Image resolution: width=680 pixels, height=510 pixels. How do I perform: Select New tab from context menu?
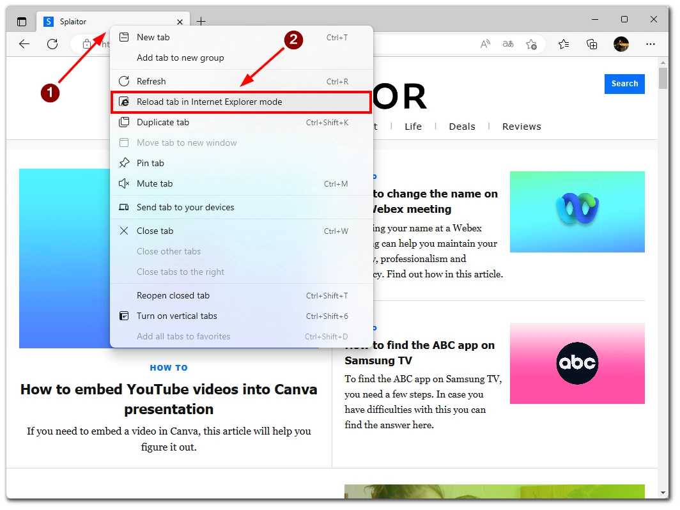[x=242, y=37]
